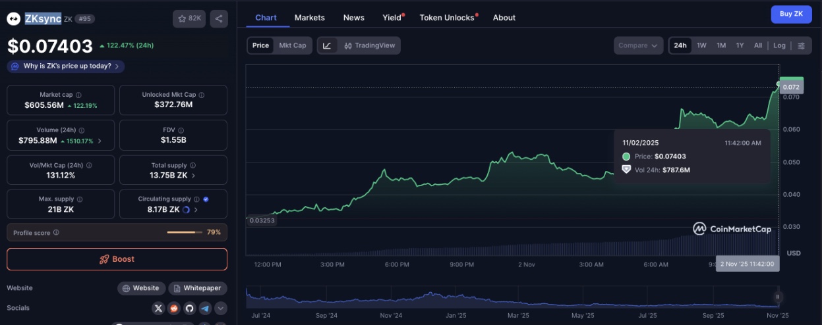
Task: Open the Whitepaper link button
Action: 198,288
